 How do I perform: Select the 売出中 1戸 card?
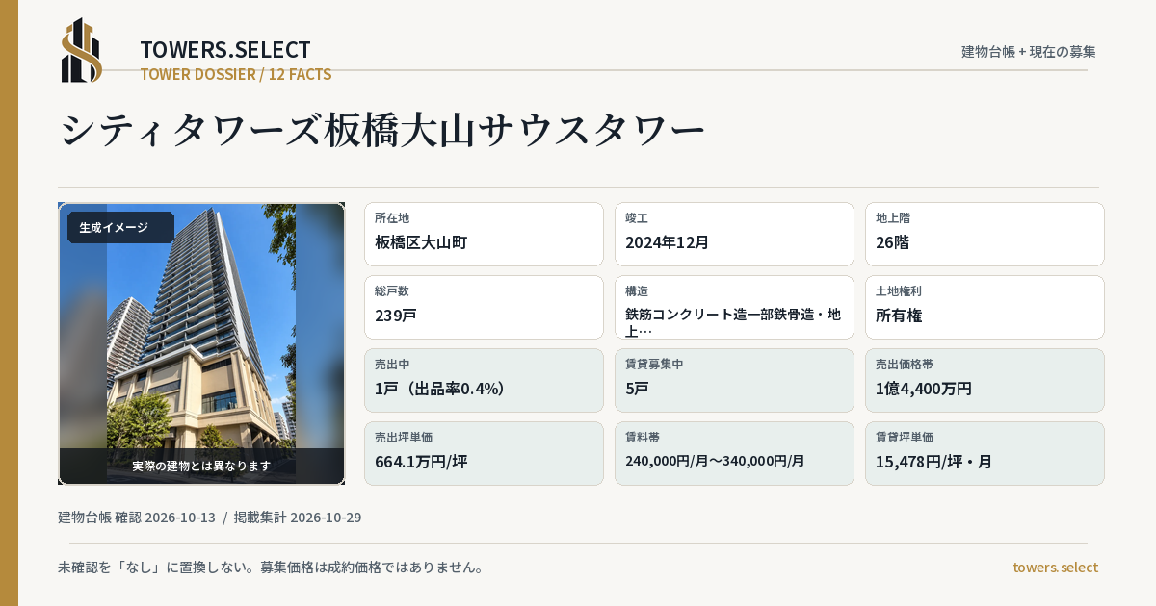pyautogui.click(x=484, y=380)
